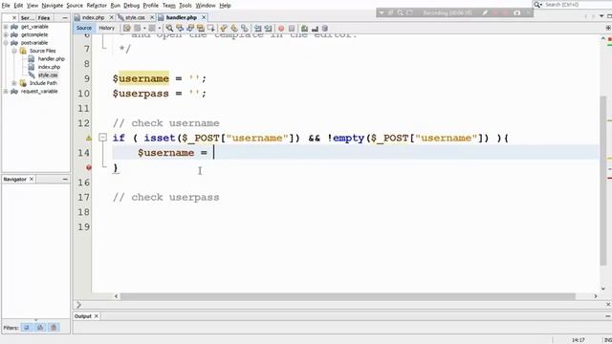
Task: Select the Source view button
Action: tap(83, 28)
